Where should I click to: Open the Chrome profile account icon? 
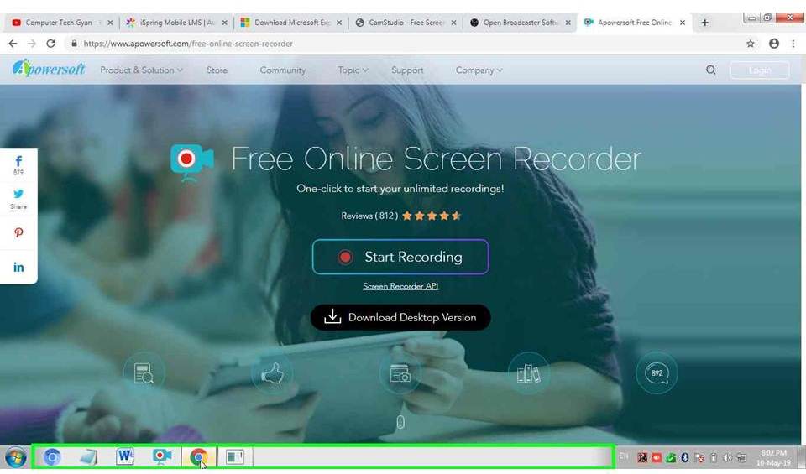(774, 44)
